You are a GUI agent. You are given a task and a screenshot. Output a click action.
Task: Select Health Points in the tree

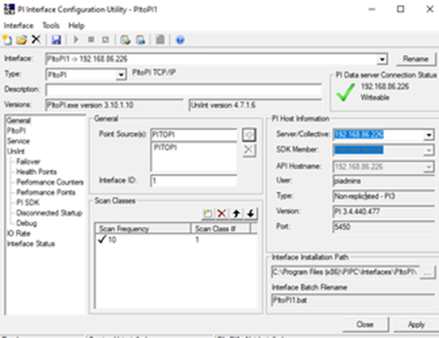(x=37, y=172)
